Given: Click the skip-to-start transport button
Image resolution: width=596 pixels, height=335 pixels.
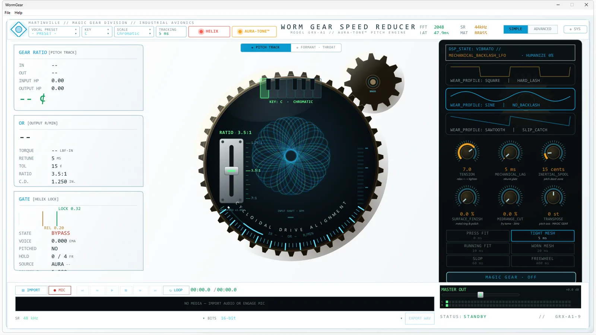Looking at the screenshot, I should pyautogui.click(x=82, y=290).
